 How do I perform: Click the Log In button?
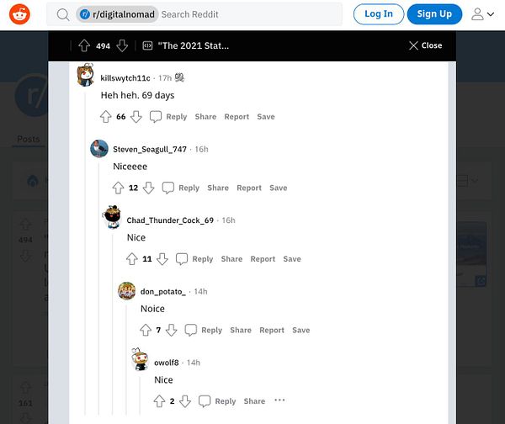[x=379, y=14]
